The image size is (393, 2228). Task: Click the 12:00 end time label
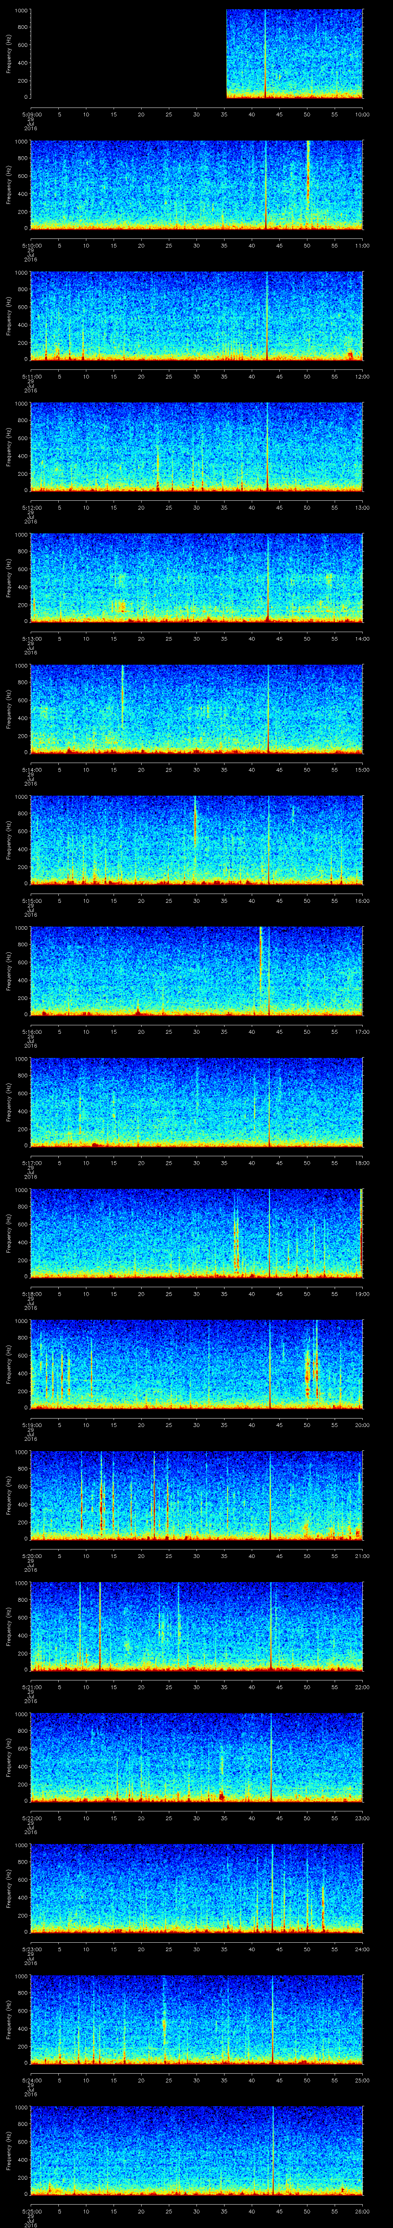click(362, 376)
